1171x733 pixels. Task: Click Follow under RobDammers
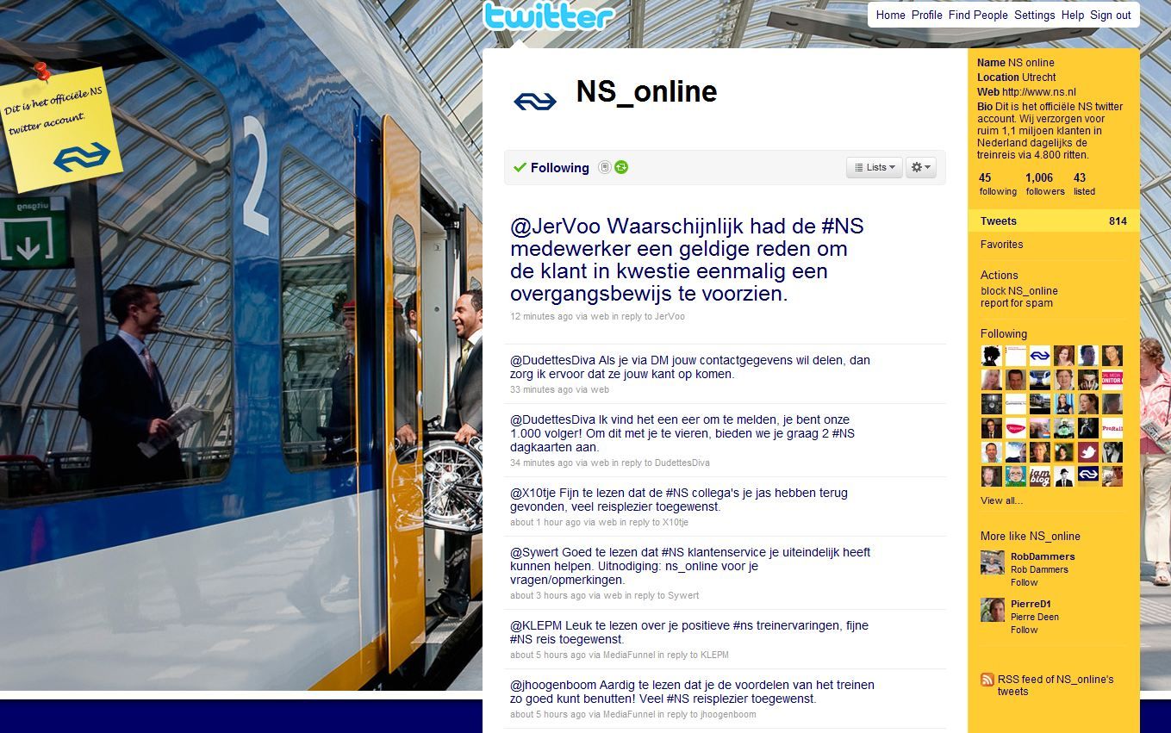1024,582
